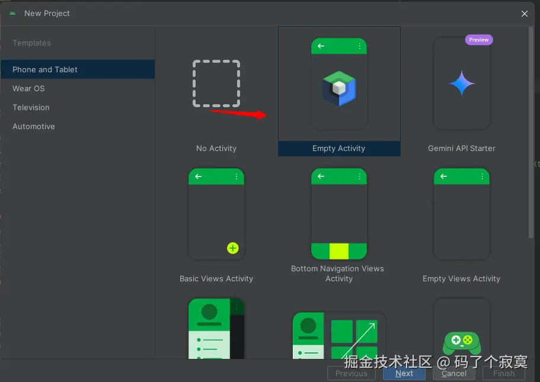Switch to Wear OS templates
Image resolution: width=540 pixels, height=382 pixels.
tap(78, 88)
